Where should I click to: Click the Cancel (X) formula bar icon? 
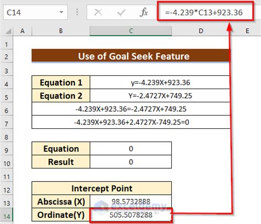(98, 13)
